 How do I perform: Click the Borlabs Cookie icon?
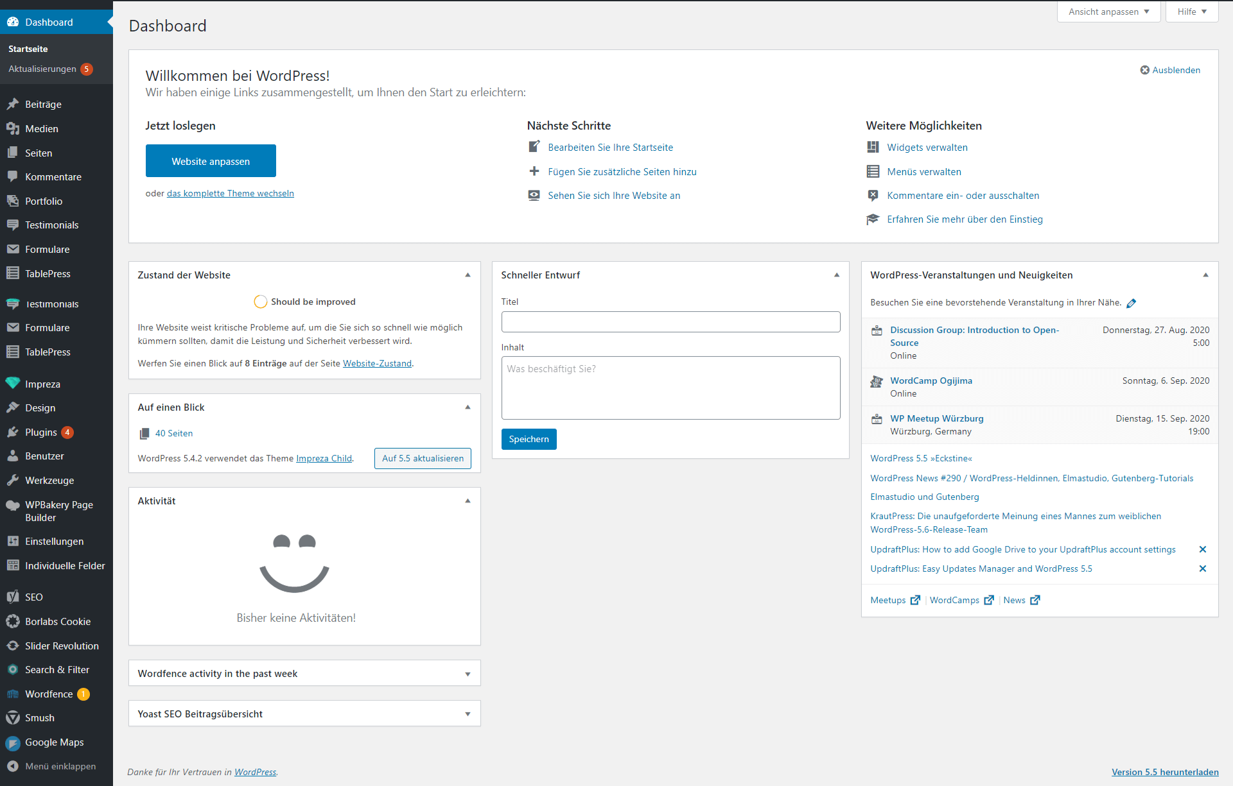pos(13,621)
